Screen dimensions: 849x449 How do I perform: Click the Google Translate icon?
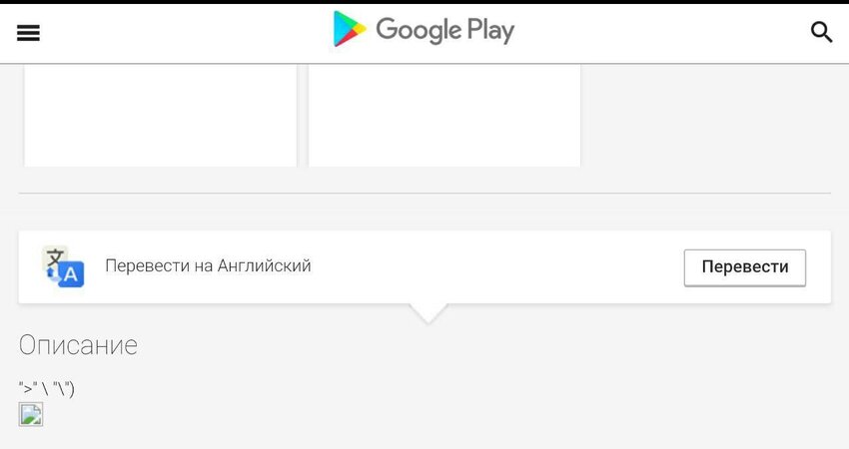point(63,266)
